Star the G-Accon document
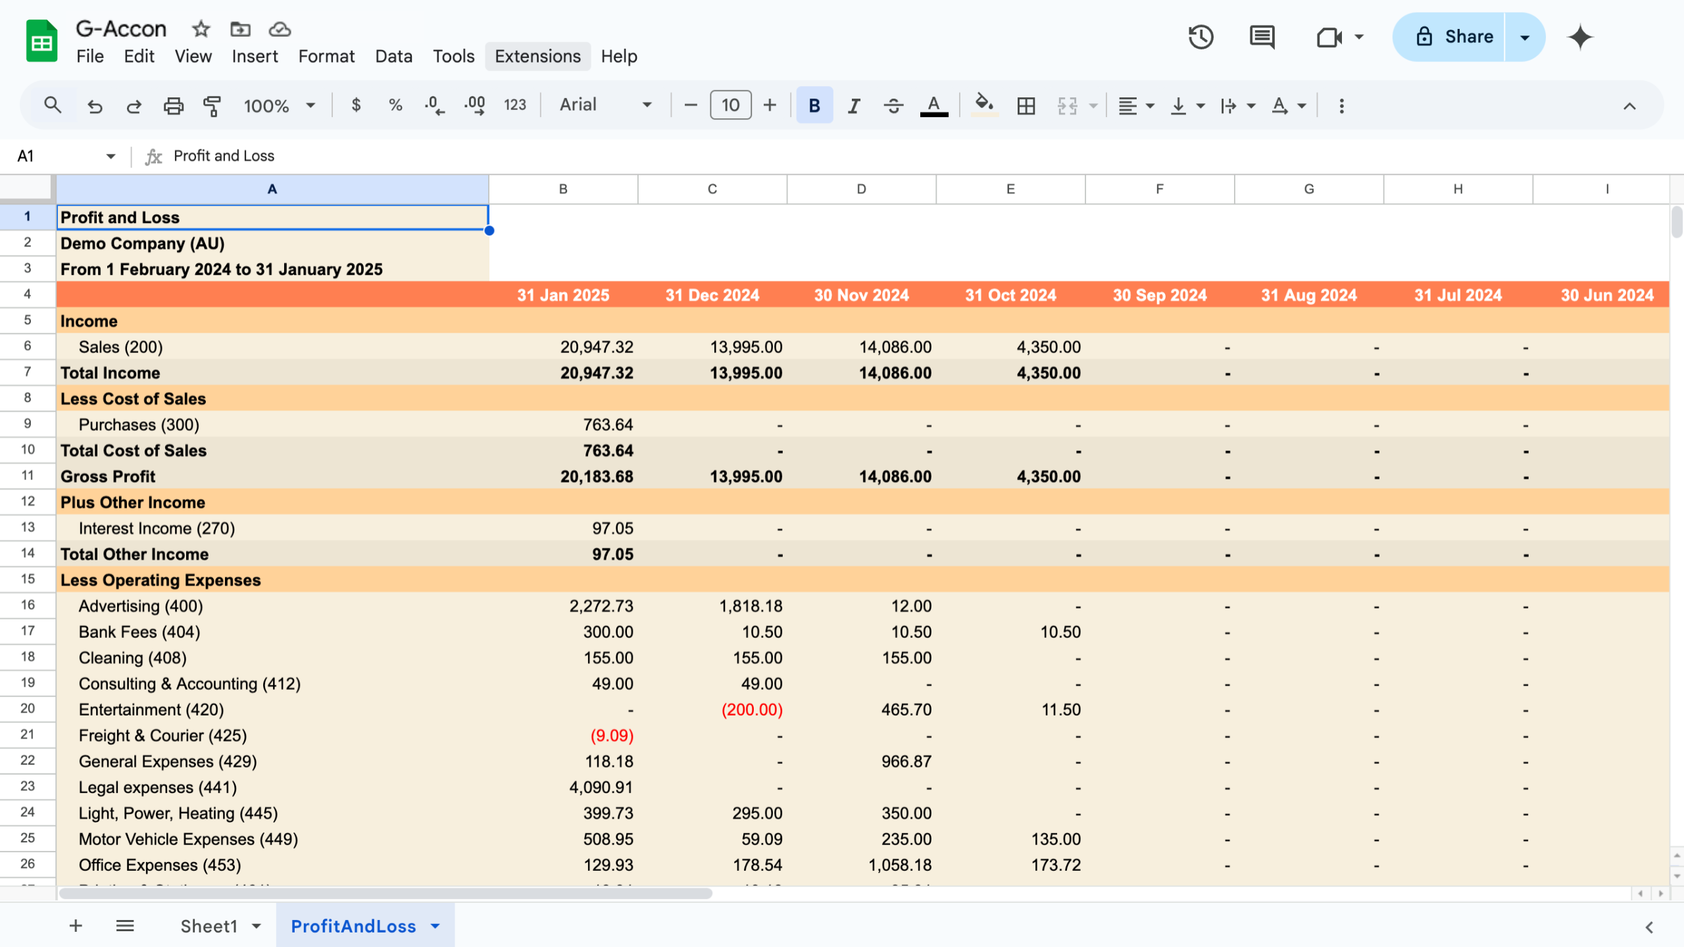 pos(201,29)
